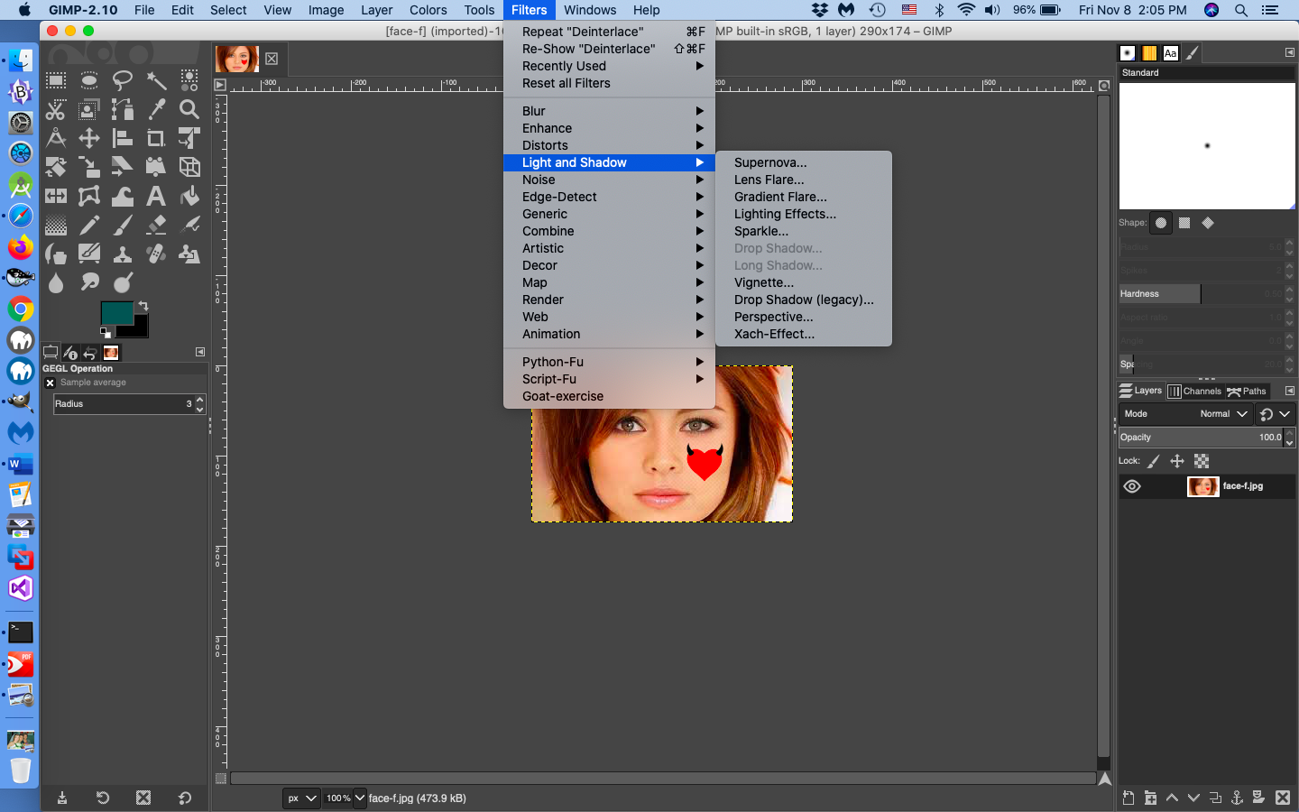The width and height of the screenshot is (1299, 812).
Task: Activate the Bucket Fill tool
Action: [x=189, y=196]
